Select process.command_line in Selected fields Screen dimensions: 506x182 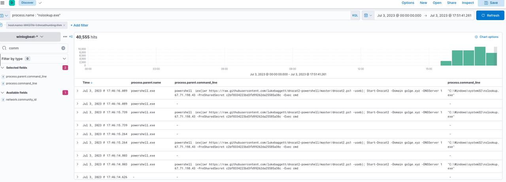pos(22,83)
